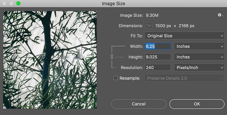
Task: Click the Image Size title bar
Action: click(x=114, y=4)
